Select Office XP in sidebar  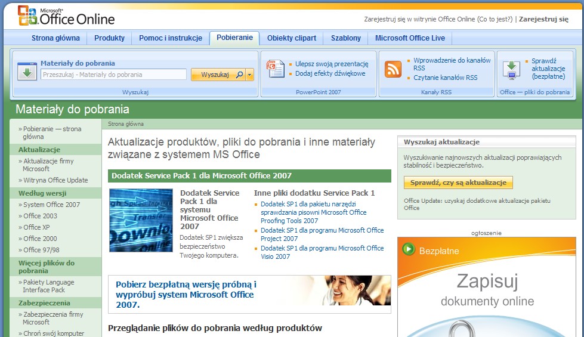tap(36, 227)
